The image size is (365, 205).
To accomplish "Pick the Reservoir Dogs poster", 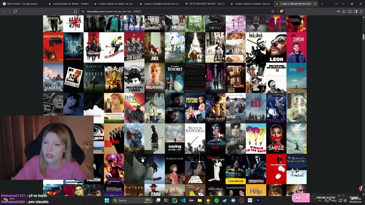I will [x=114, y=139].
